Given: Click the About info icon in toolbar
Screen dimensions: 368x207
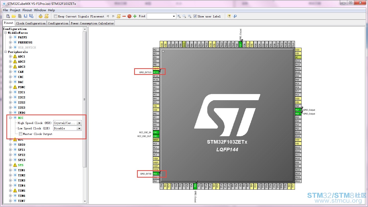Looking at the screenshot, I should click(x=235, y=16).
